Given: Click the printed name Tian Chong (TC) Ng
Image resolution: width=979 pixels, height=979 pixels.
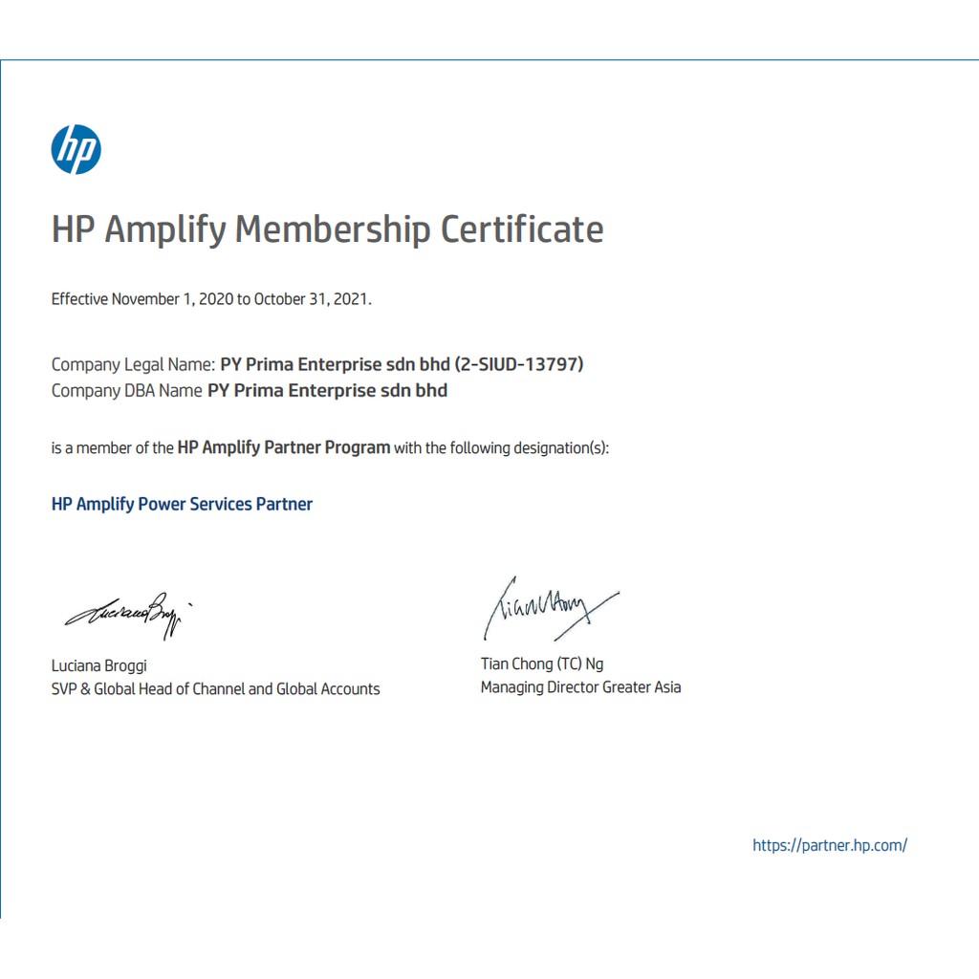Looking at the screenshot, I should [542, 664].
